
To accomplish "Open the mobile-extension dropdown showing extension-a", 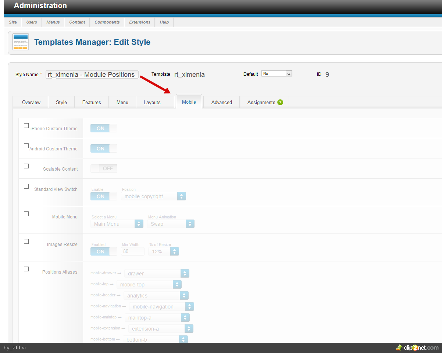I will coord(161,329).
